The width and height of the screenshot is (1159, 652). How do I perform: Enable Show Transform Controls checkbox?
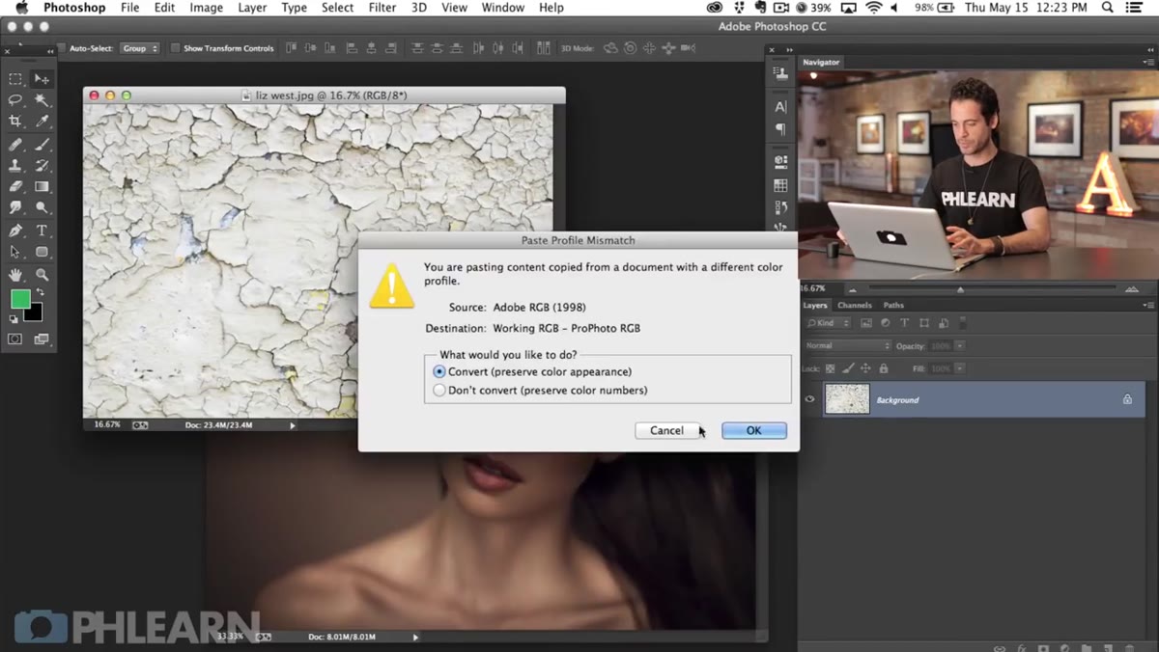click(x=175, y=48)
